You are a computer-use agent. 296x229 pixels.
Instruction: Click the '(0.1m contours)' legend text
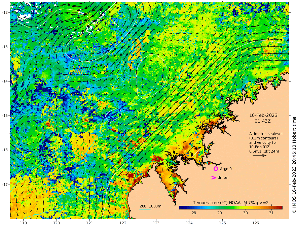click(x=263, y=138)
